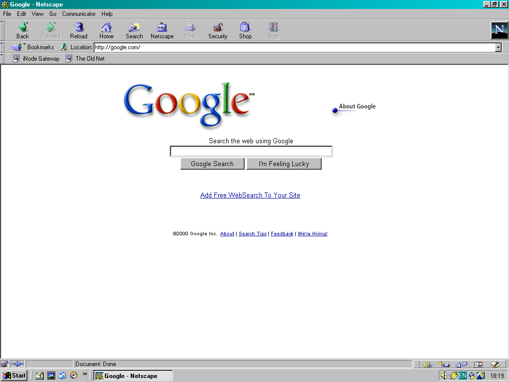Viewport: 509px width, 382px height.
Task: Open My Netscape from the toolbar
Action: pos(162,30)
